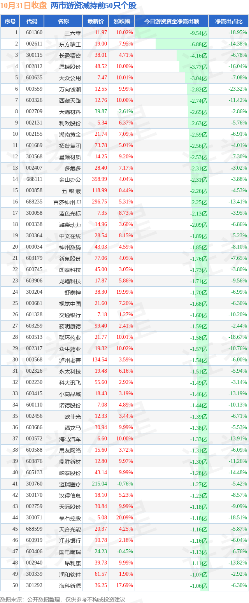Click 大众公用 change 10.01%
Image resolution: width=249 pixels, height=603 pixels.
pos(125,78)
